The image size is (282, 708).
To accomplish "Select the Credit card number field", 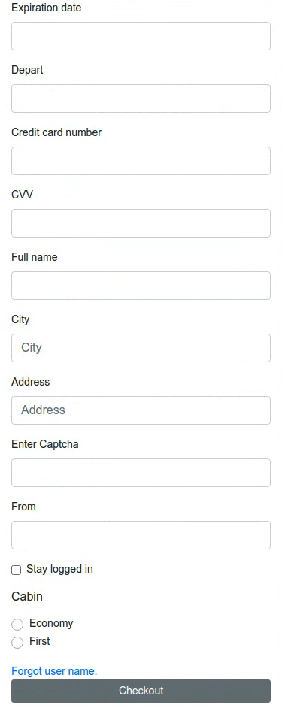I will 141,161.
